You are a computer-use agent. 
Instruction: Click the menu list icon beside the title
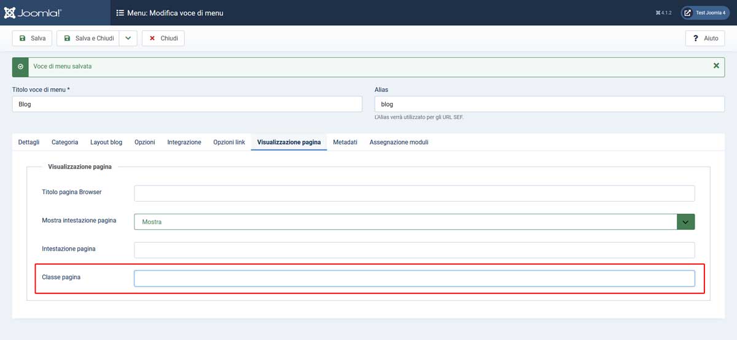click(120, 13)
